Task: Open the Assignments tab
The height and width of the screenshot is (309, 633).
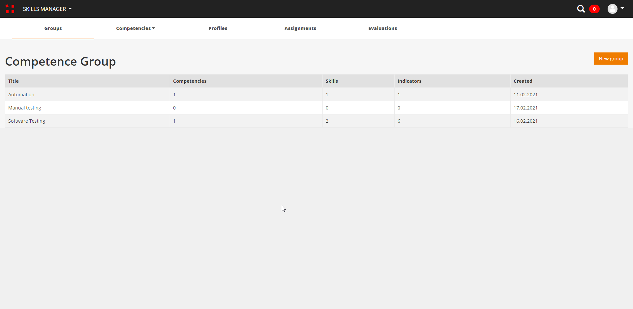Action: [x=300, y=28]
